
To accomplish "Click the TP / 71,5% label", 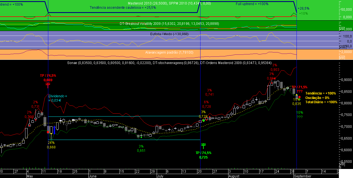I will coord(299,87).
